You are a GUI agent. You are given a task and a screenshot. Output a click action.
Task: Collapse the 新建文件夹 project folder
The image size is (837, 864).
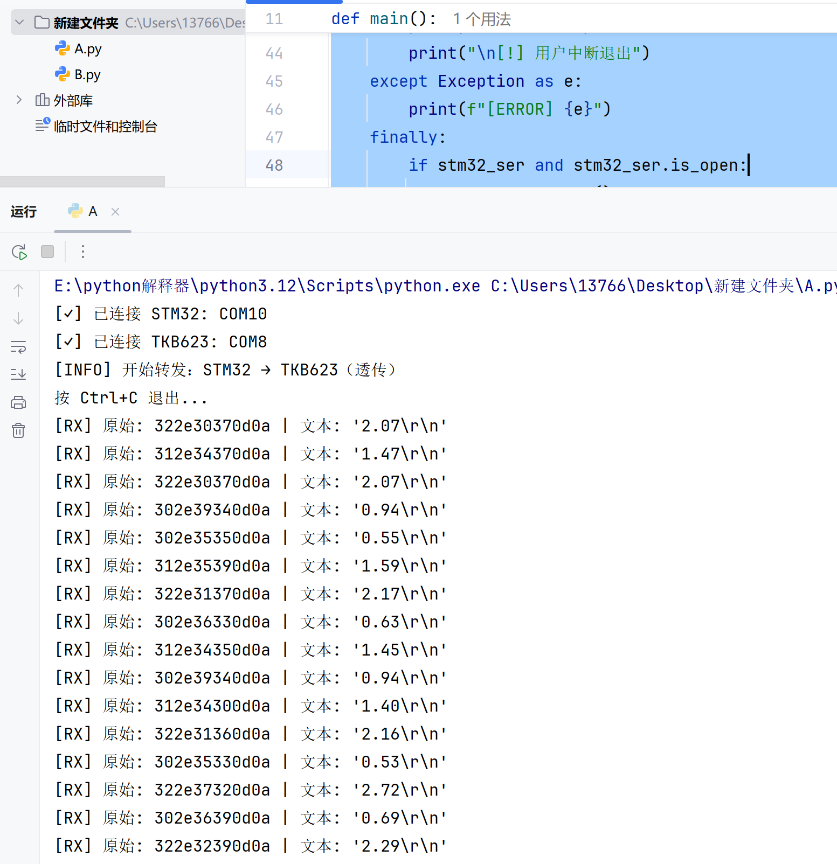(20, 23)
